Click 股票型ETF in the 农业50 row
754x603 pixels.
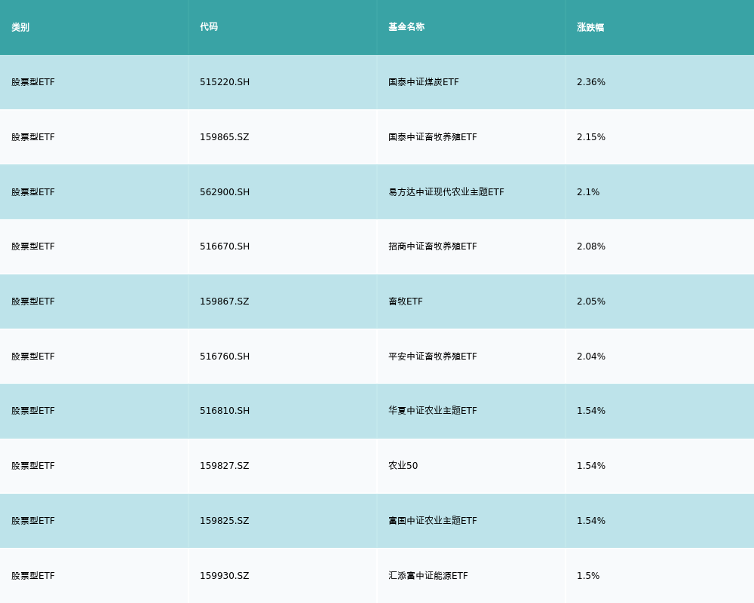pyautogui.click(x=33, y=466)
